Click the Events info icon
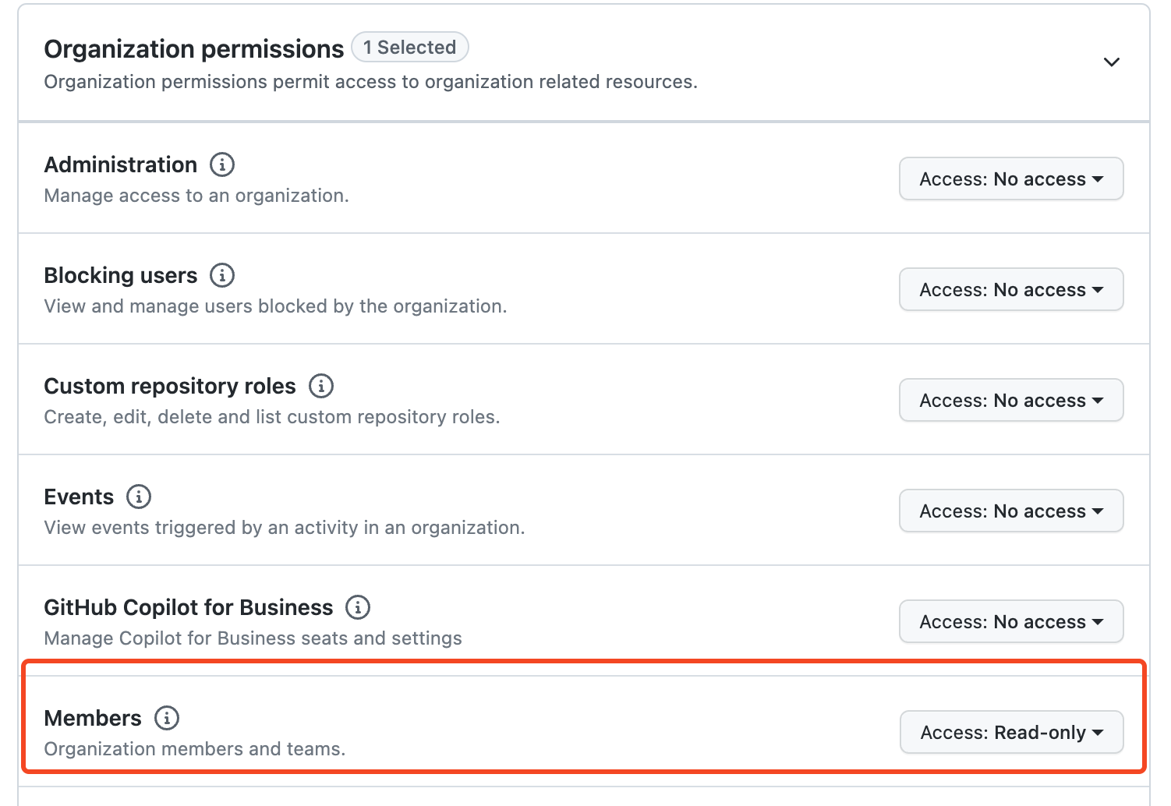The width and height of the screenshot is (1171, 806). click(x=139, y=497)
